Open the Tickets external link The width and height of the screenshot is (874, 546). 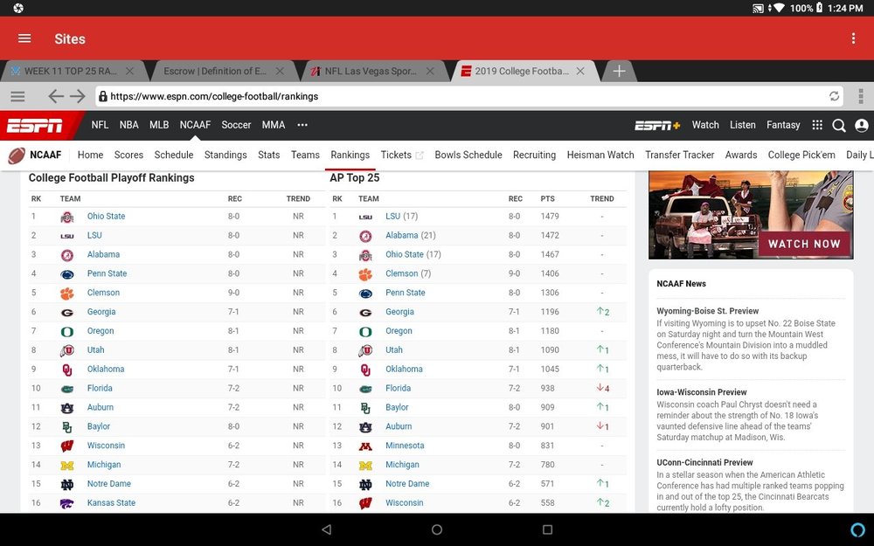click(x=402, y=155)
